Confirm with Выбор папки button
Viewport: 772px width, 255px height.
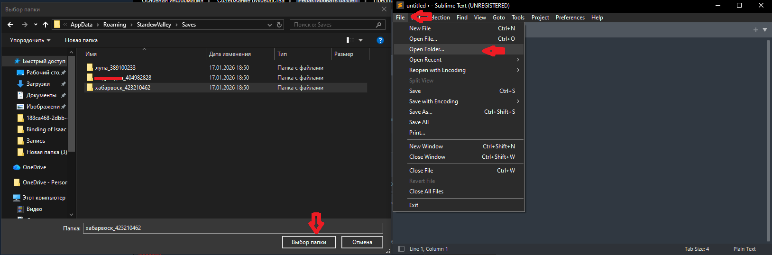309,242
